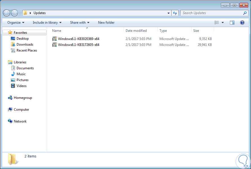This screenshot has height=169, width=251.
Task: Click the Change your view icon
Action: tap(217, 23)
